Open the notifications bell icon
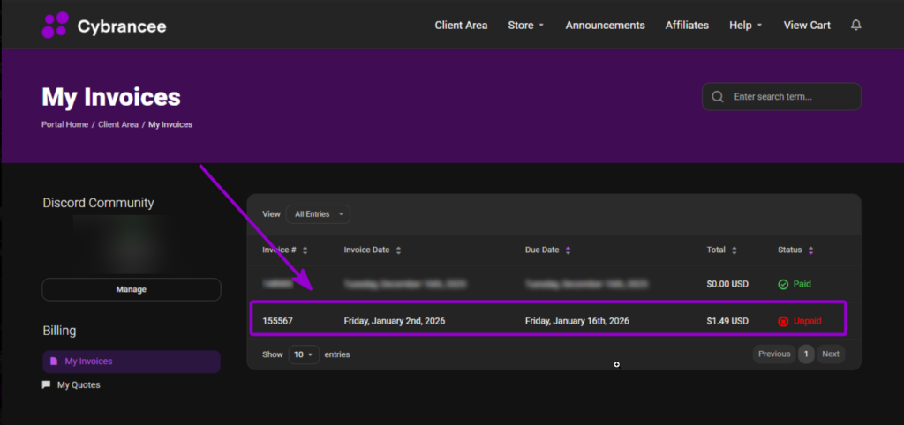904x425 pixels. pyautogui.click(x=856, y=25)
